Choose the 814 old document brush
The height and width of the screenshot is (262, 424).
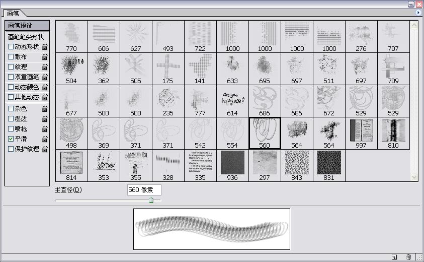point(71,166)
